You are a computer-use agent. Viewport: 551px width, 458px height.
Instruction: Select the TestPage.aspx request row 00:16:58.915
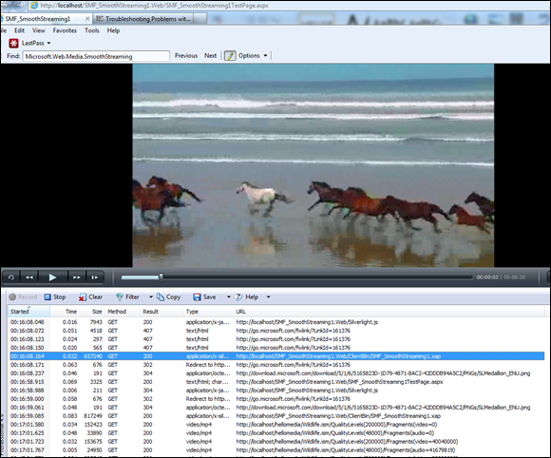(276, 382)
